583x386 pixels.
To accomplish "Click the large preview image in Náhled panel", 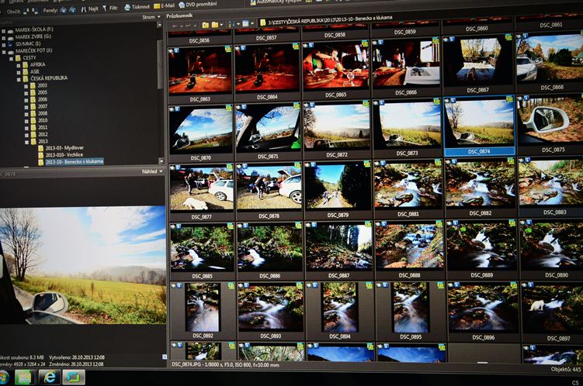I will 83,265.
